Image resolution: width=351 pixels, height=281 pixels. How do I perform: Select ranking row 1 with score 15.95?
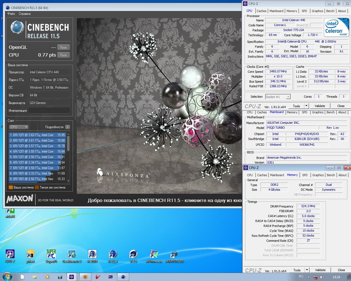pyautogui.click(x=38, y=135)
